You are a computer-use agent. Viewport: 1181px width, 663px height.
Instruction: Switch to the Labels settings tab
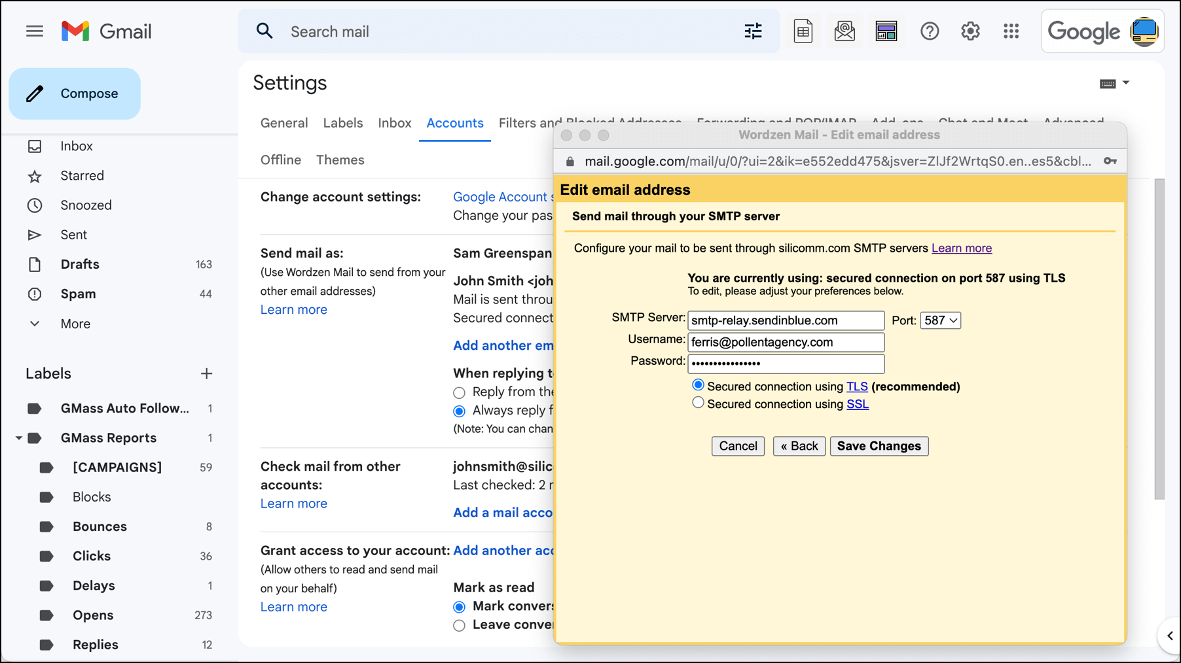pos(343,123)
